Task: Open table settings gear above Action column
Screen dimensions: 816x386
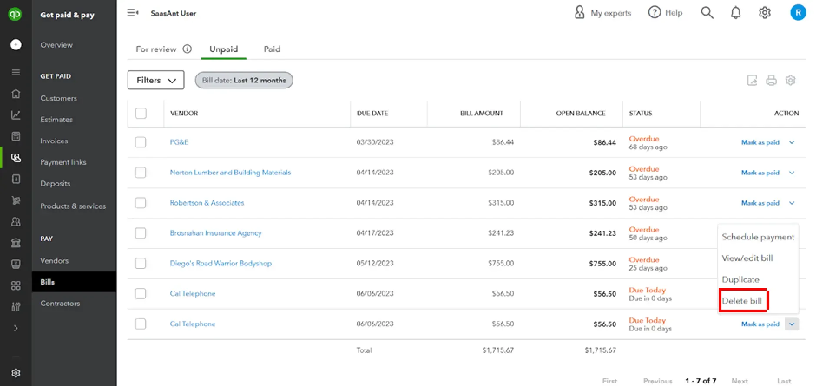Action: coord(790,80)
